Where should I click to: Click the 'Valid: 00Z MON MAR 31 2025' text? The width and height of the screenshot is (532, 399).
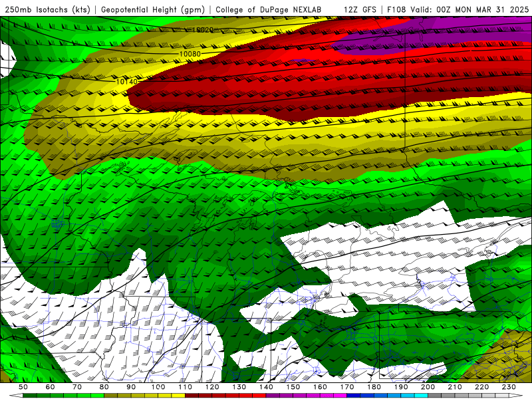[469, 10]
